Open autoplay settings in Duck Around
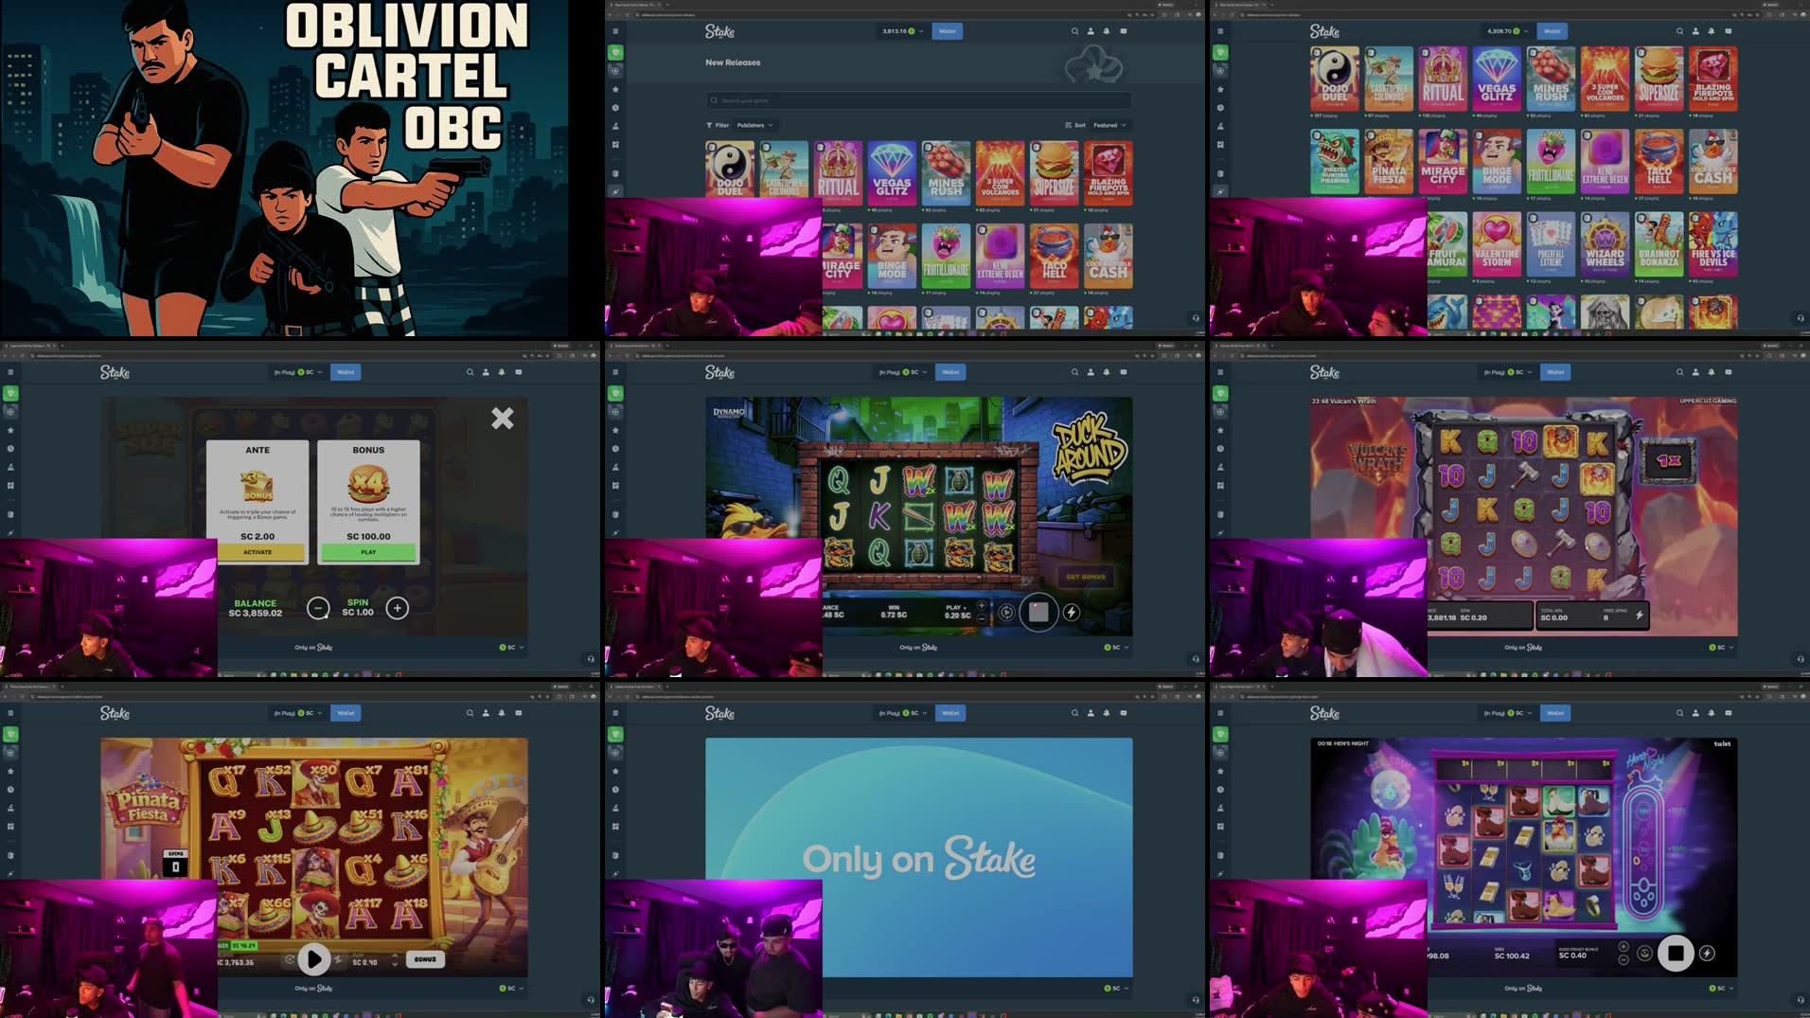1810x1018 pixels. pyautogui.click(x=1006, y=613)
